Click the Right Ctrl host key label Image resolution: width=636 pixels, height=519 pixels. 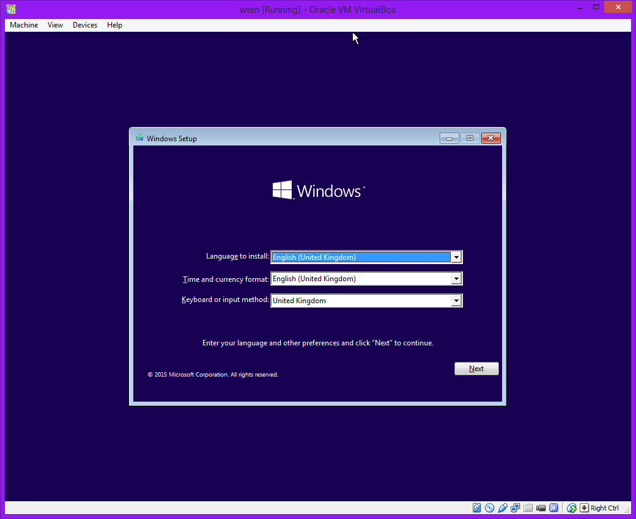click(605, 508)
